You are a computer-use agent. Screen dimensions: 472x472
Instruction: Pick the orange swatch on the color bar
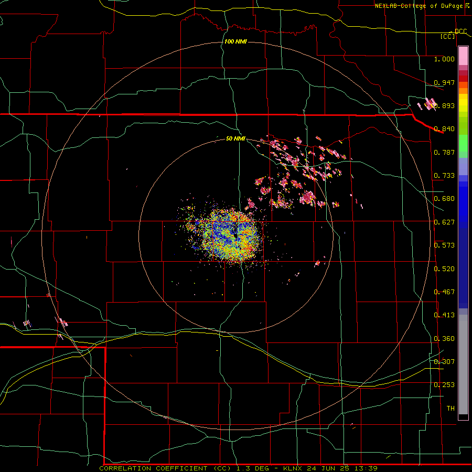463,91
